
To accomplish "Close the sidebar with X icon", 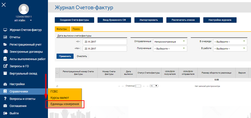I will click(4, 5).
